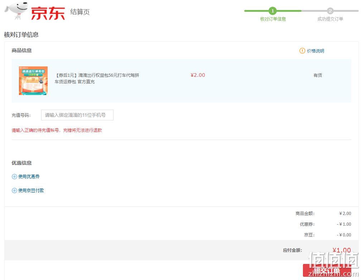This screenshot has height=280, width=362.
Task: Click the 有货 stock status text
Action: coord(318,75)
